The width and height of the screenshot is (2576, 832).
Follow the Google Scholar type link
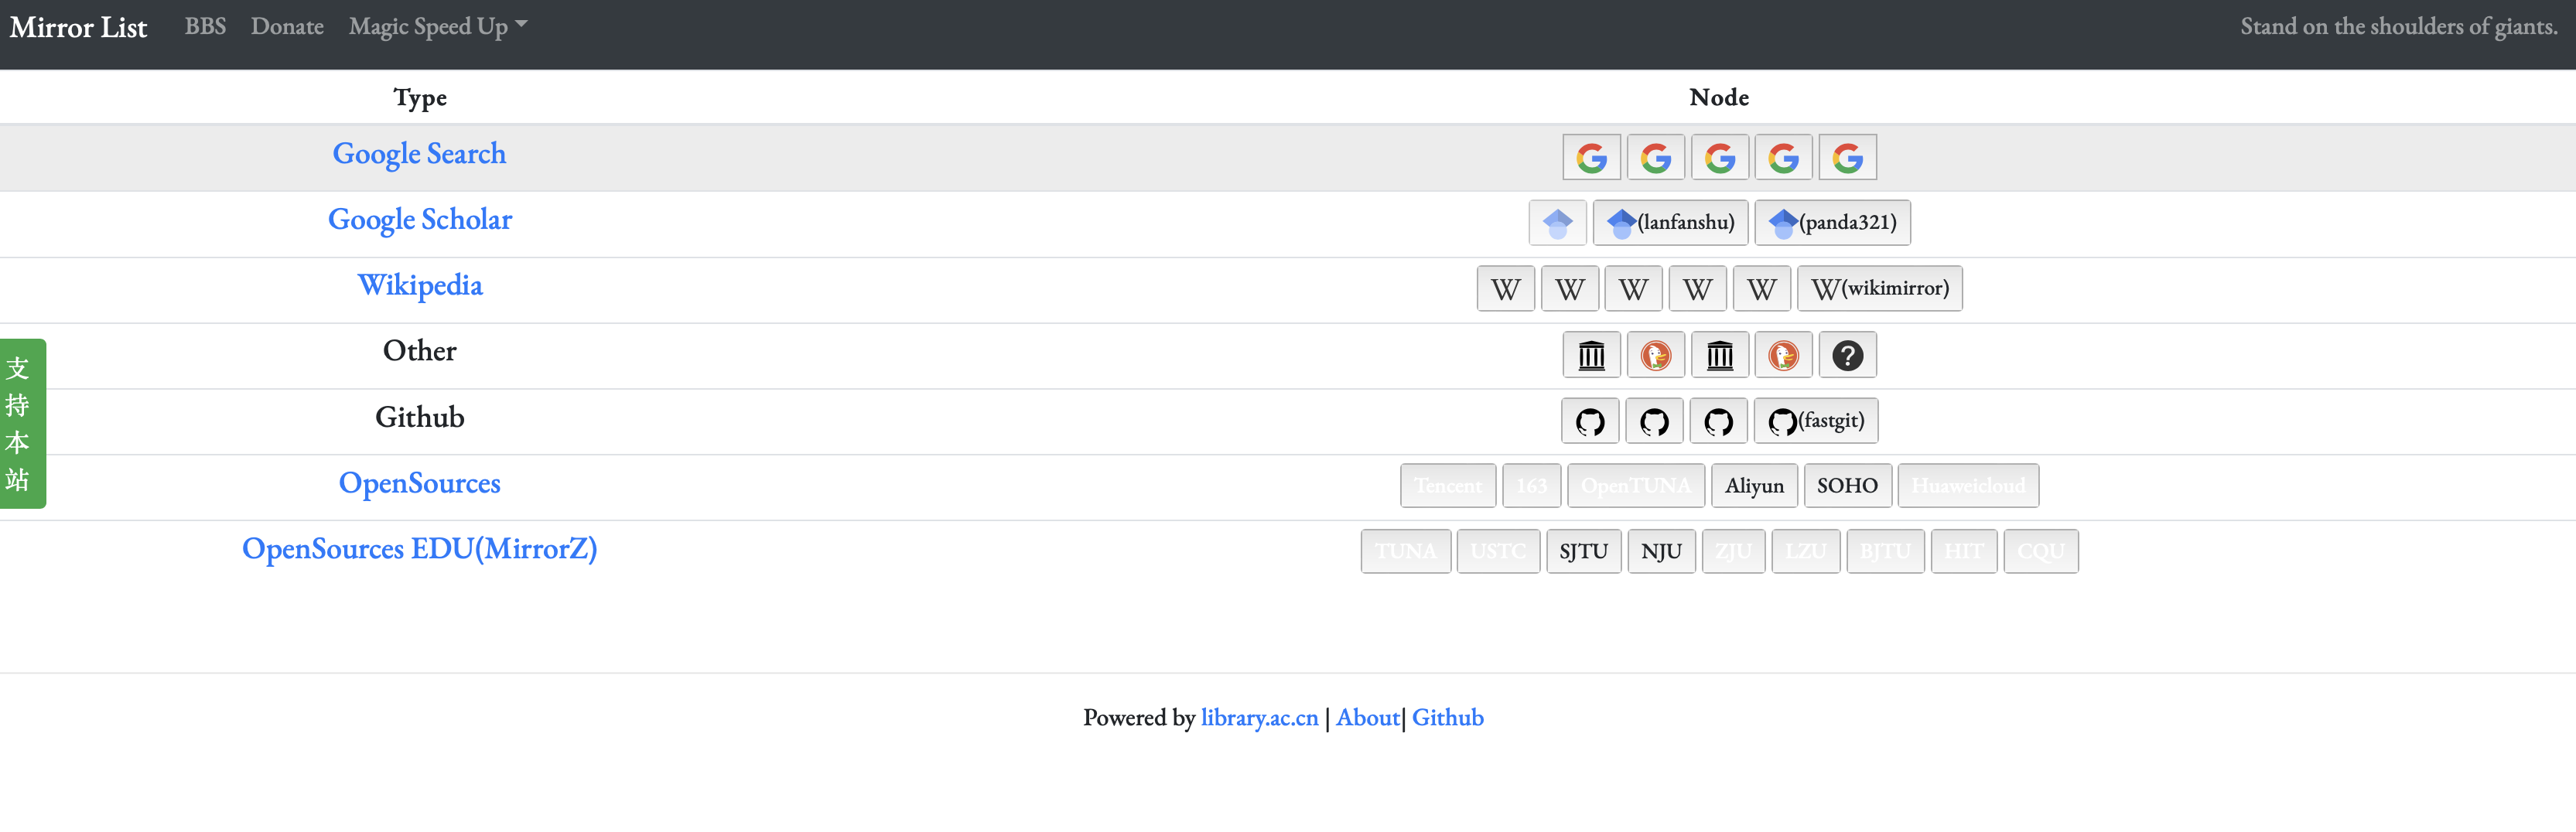click(419, 220)
